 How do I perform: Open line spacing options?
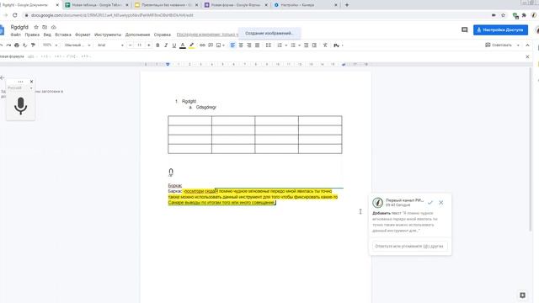[x=269, y=45]
